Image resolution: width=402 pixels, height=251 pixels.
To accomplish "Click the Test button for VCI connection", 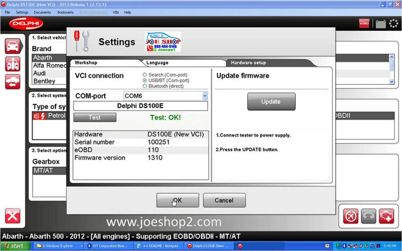I will click(95, 117).
